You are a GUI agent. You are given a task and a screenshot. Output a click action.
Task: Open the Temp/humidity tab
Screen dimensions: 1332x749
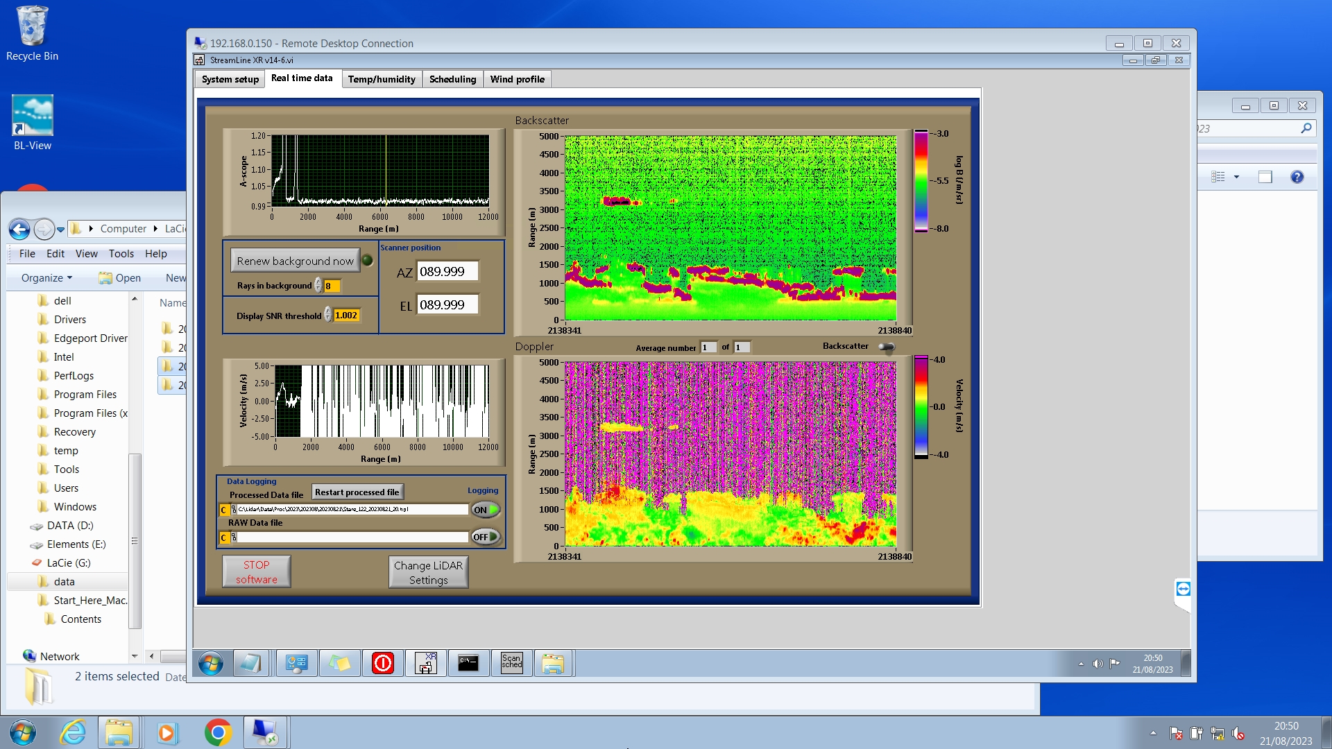tap(382, 79)
